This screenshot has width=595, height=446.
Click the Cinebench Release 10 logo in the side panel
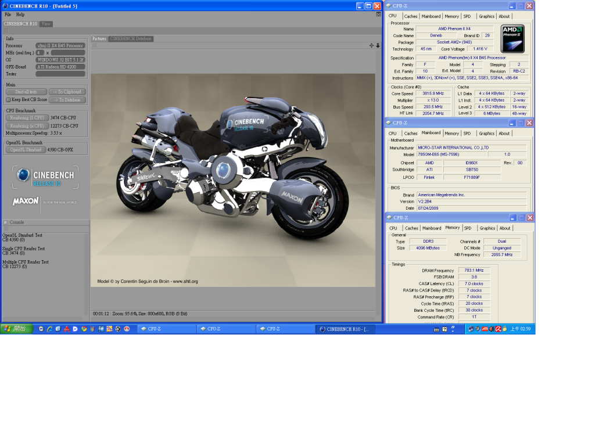(x=45, y=177)
